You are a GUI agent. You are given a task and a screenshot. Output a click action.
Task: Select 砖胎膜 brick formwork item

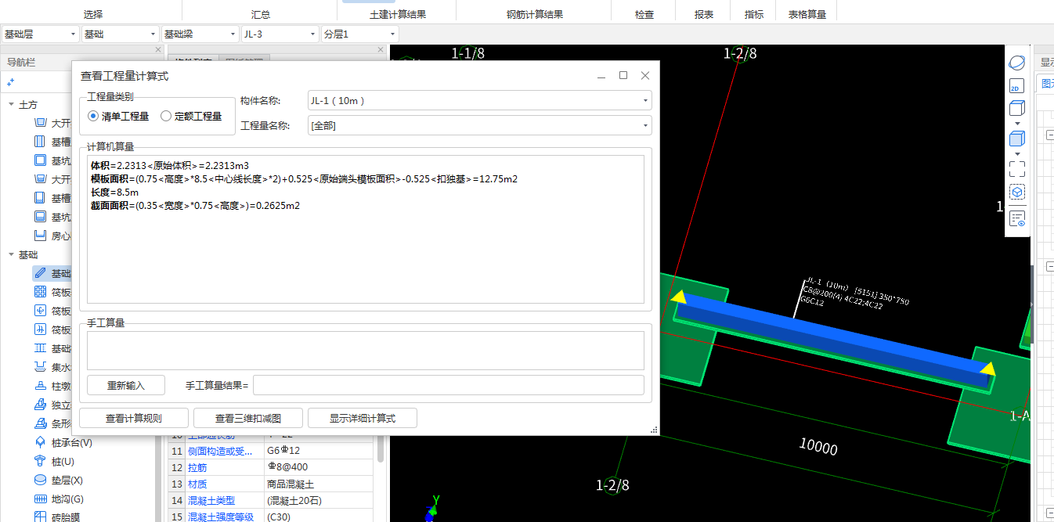[65, 517]
